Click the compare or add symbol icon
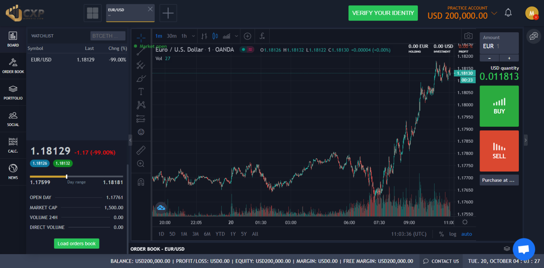 coord(248,36)
